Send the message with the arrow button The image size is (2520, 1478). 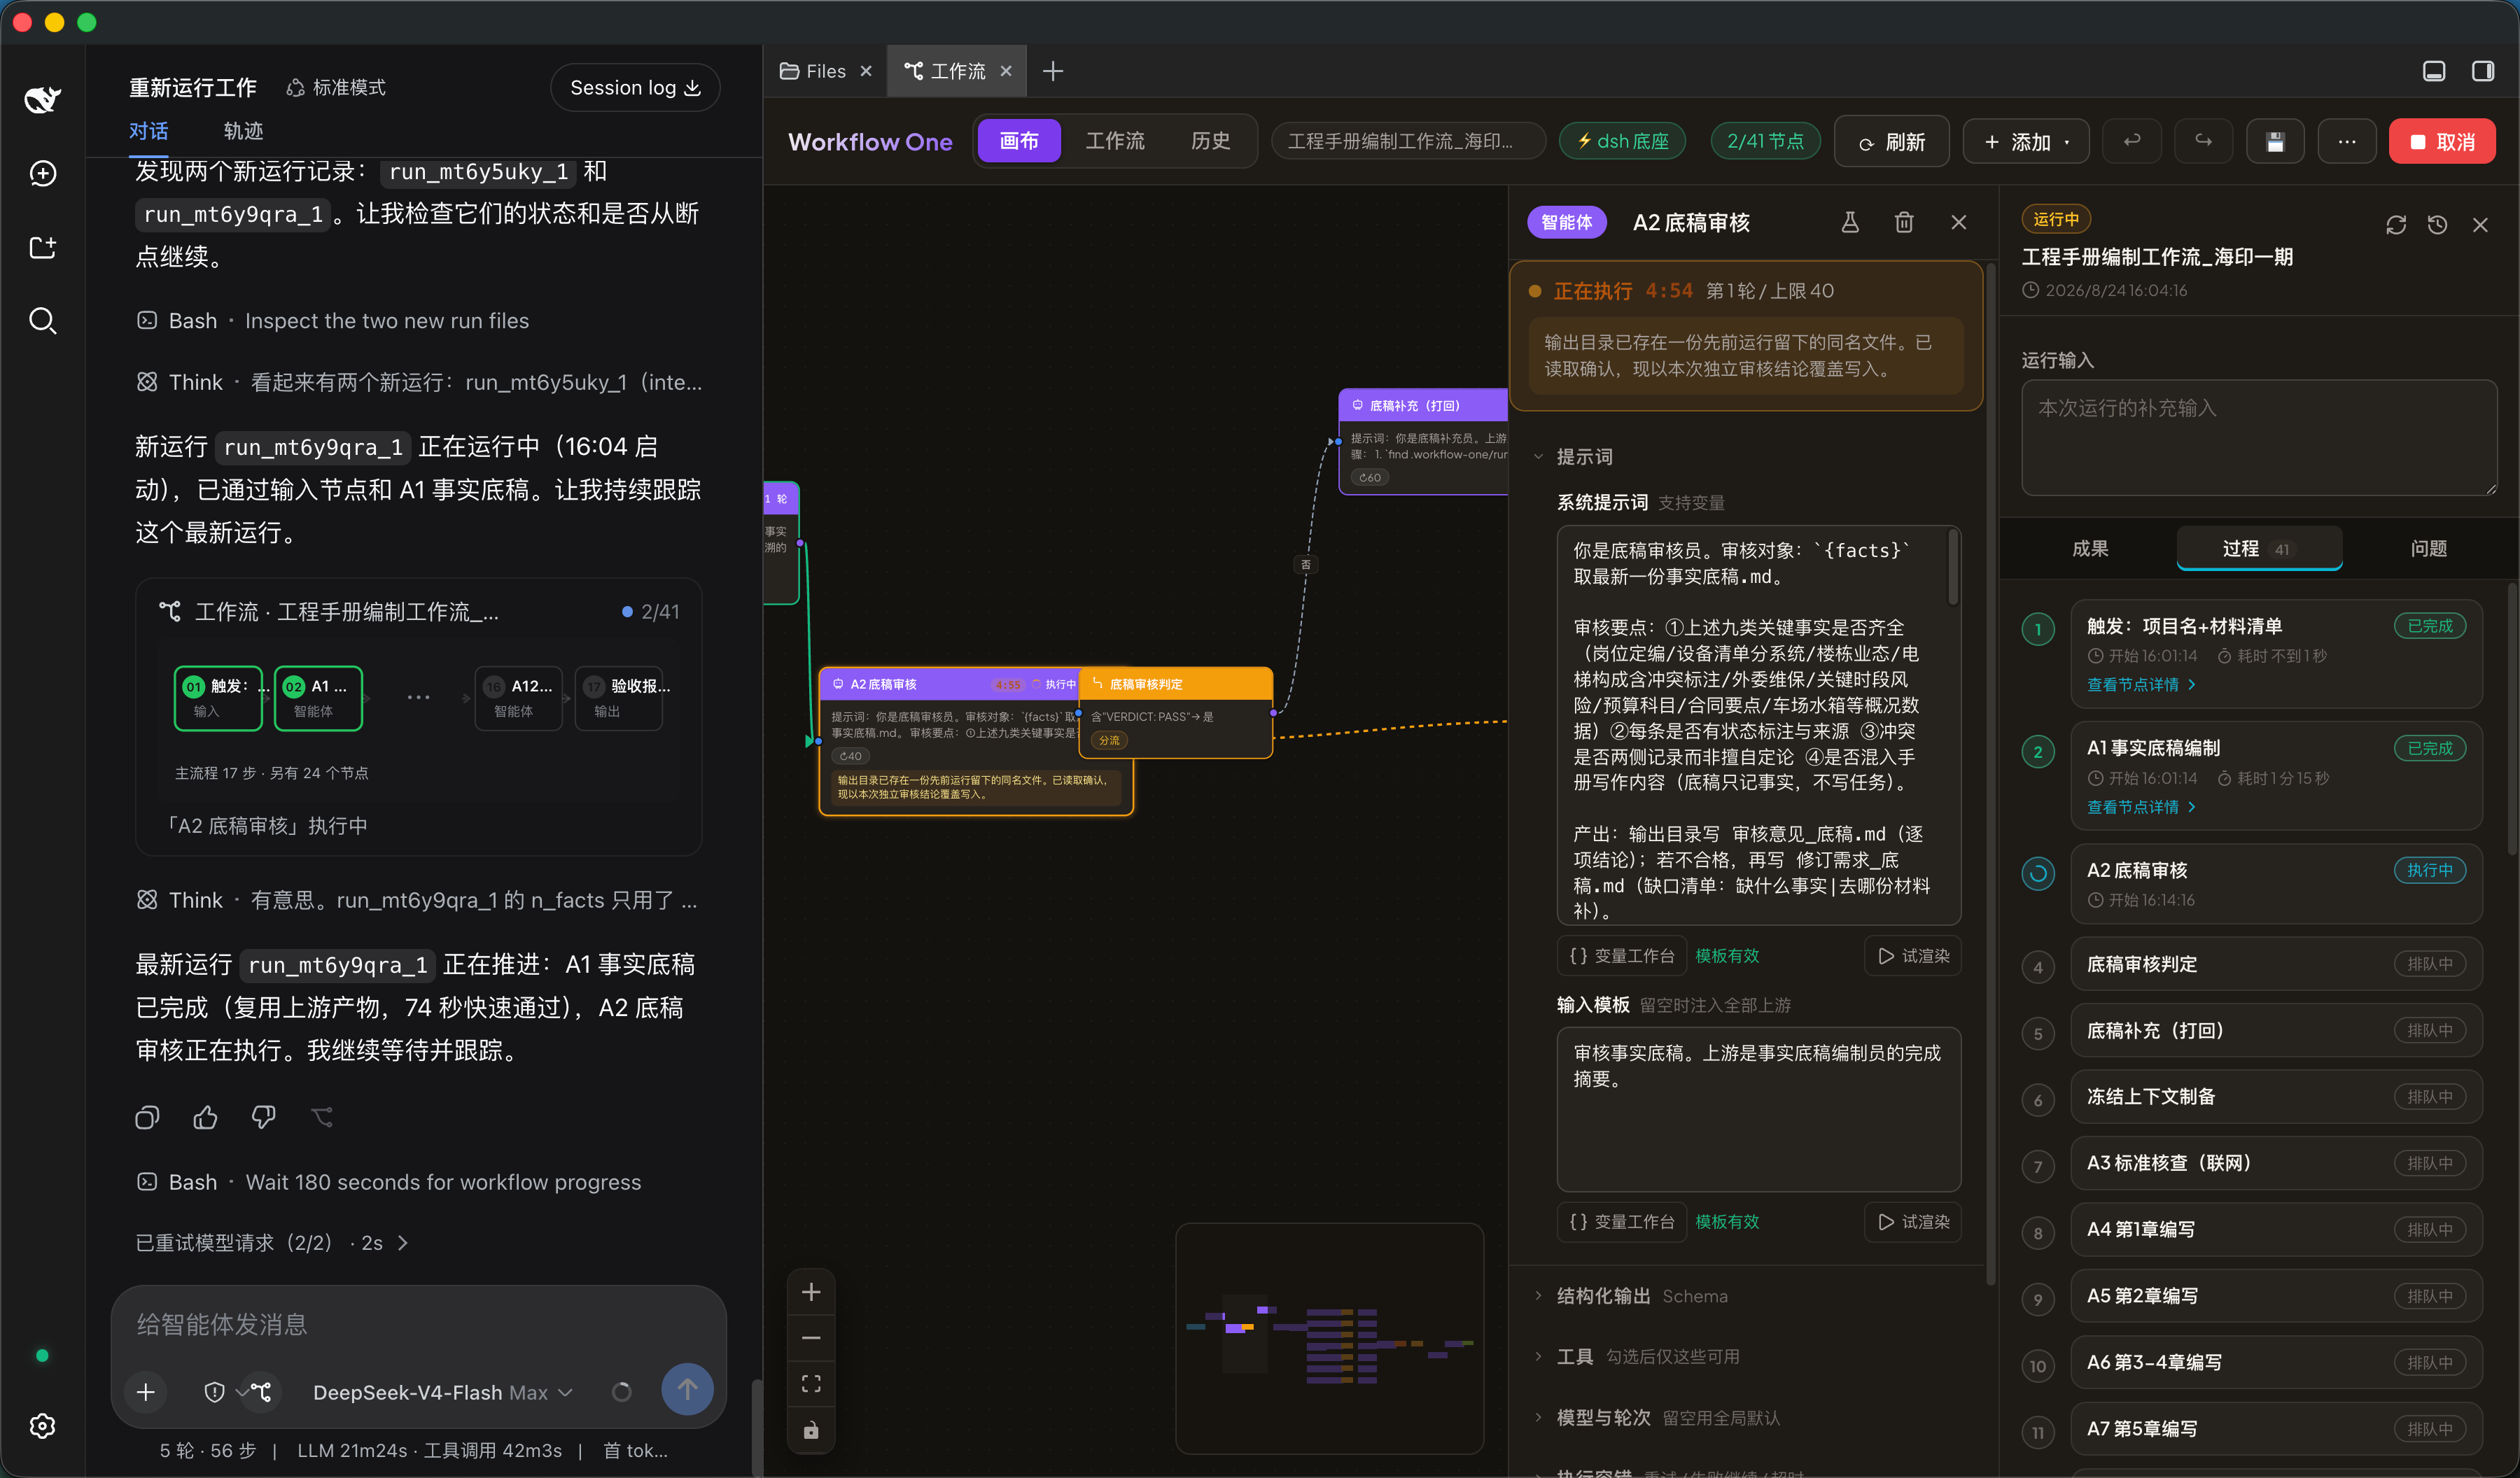[x=687, y=1389]
